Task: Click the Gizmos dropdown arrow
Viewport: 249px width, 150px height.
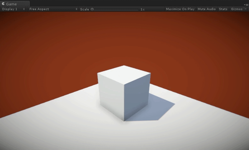Action: [246, 9]
